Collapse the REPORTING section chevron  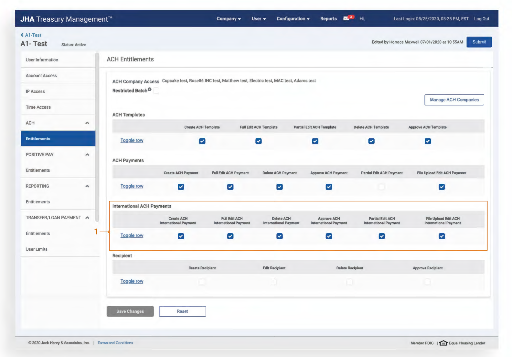coord(87,186)
